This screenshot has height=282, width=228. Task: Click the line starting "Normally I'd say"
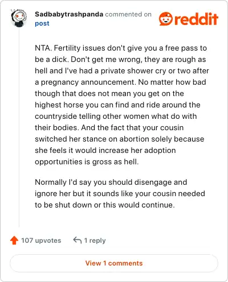point(111,183)
